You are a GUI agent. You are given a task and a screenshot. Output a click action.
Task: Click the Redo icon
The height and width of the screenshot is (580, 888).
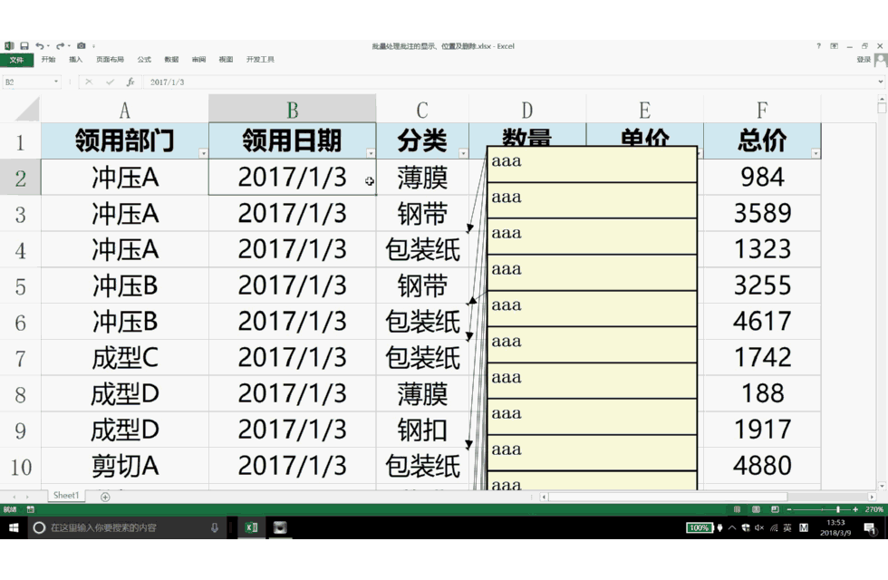[x=59, y=45]
